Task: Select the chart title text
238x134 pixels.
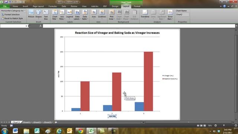Action: coord(117,33)
